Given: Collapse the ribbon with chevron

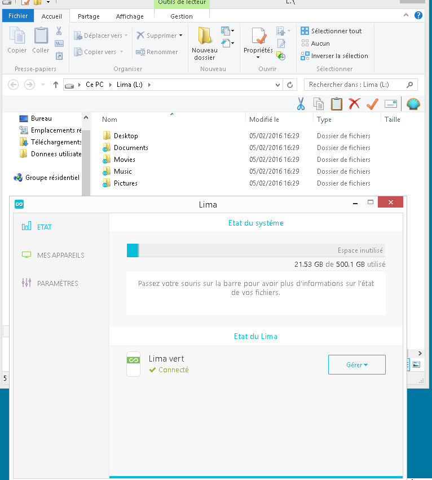Looking at the screenshot, I should [x=406, y=15].
